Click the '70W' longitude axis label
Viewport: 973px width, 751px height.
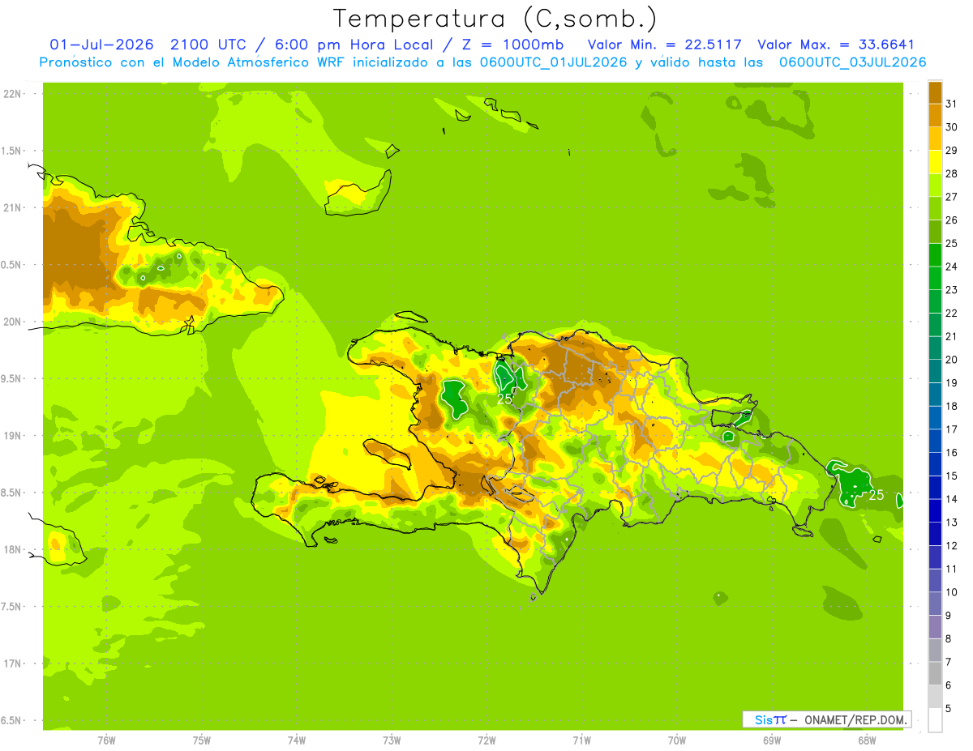point(676,740)
